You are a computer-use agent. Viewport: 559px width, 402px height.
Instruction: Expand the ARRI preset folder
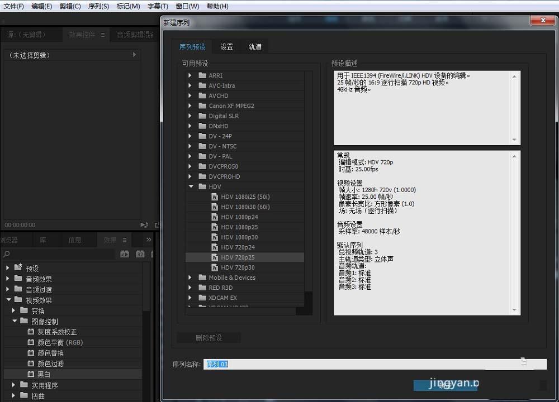click(x=190, y=75)
